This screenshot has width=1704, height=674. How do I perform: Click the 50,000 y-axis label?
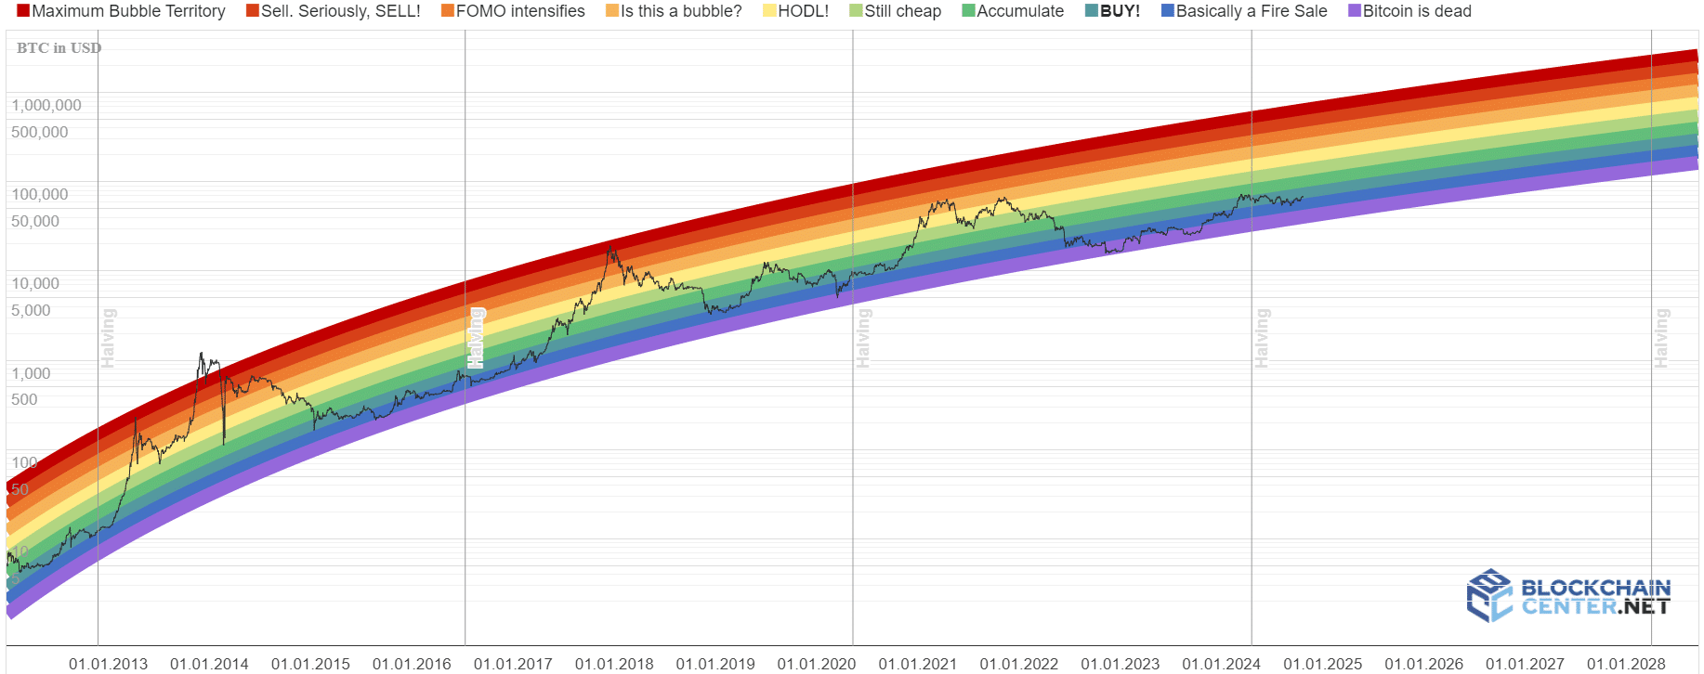tap(35, 222)
